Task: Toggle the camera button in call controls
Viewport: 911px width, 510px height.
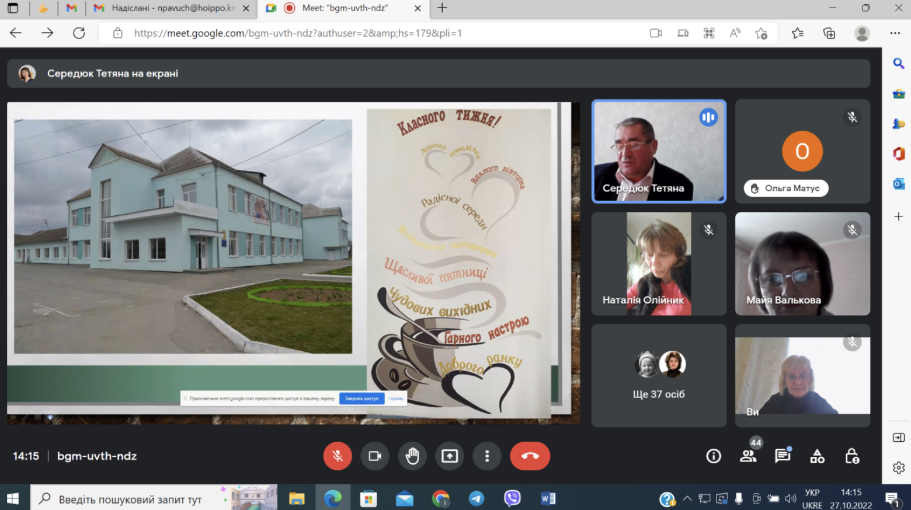Action: [x=375, y=456]
